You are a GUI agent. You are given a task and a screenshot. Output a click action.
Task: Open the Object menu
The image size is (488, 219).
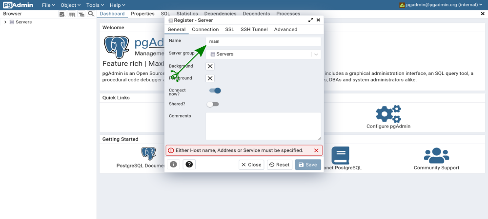[71, 5]
